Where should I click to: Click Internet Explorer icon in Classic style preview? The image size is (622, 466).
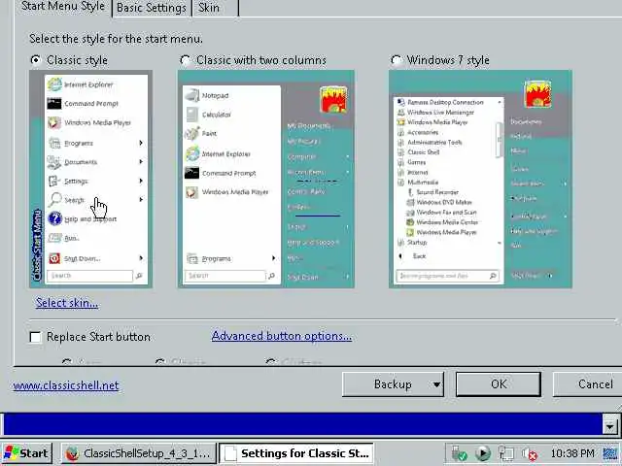54,84
